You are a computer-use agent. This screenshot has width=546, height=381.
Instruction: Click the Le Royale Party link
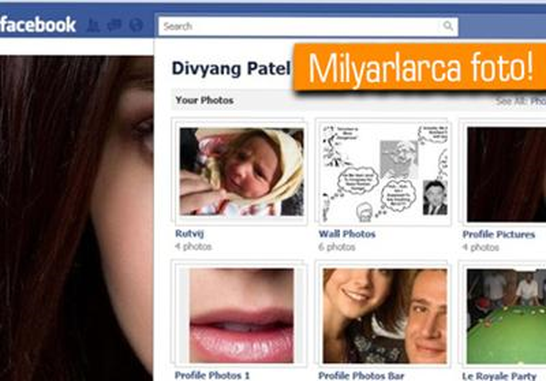pyautogui.click(x=499, y=376)
